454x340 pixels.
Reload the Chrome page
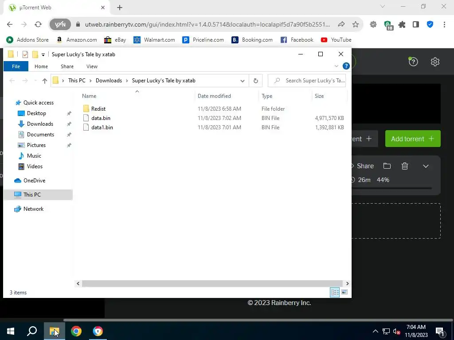tap(38, 25)
